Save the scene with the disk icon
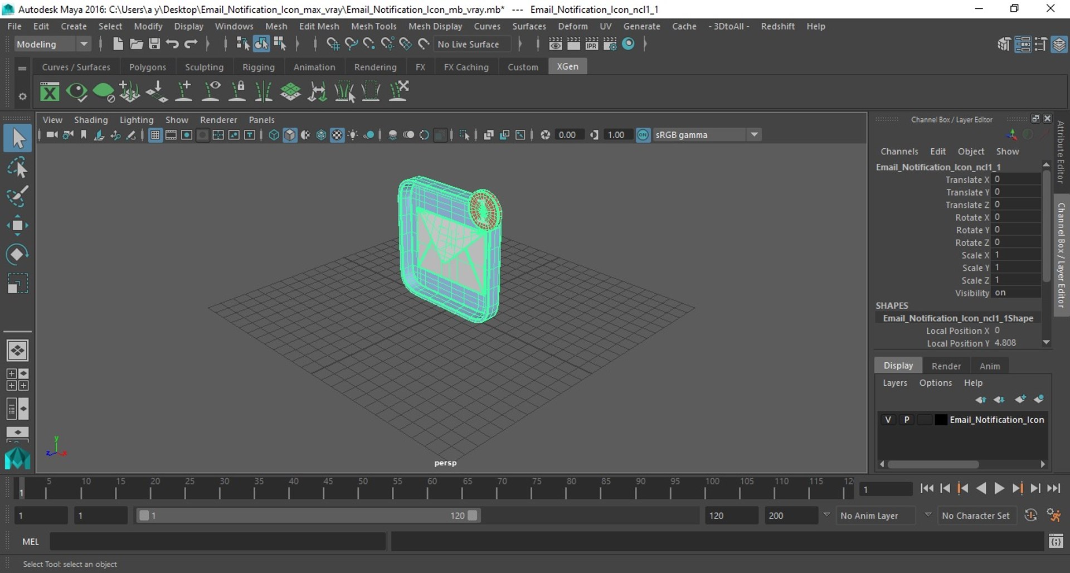 pos(154,44)
